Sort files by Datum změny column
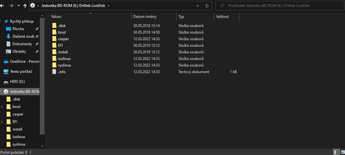The height and width of the screenshot is (155, 345). [145, 17]
